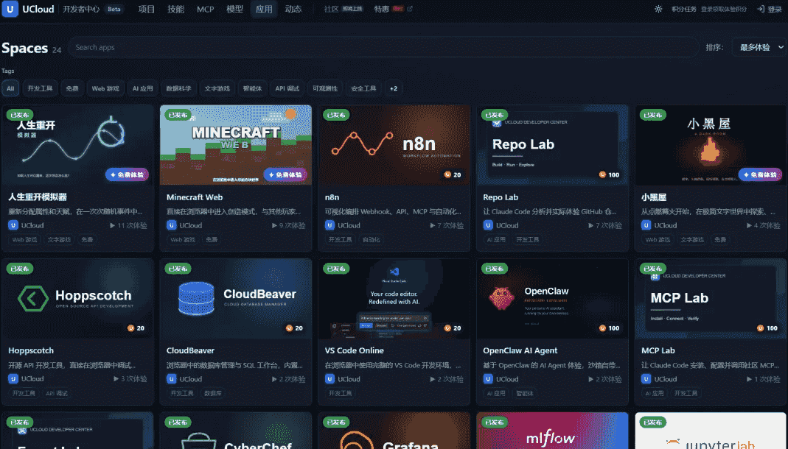Screen dimensions: 788x449
Task: Click UCloud avatar on Minecraft Web card
Action: tap(172, 225)
